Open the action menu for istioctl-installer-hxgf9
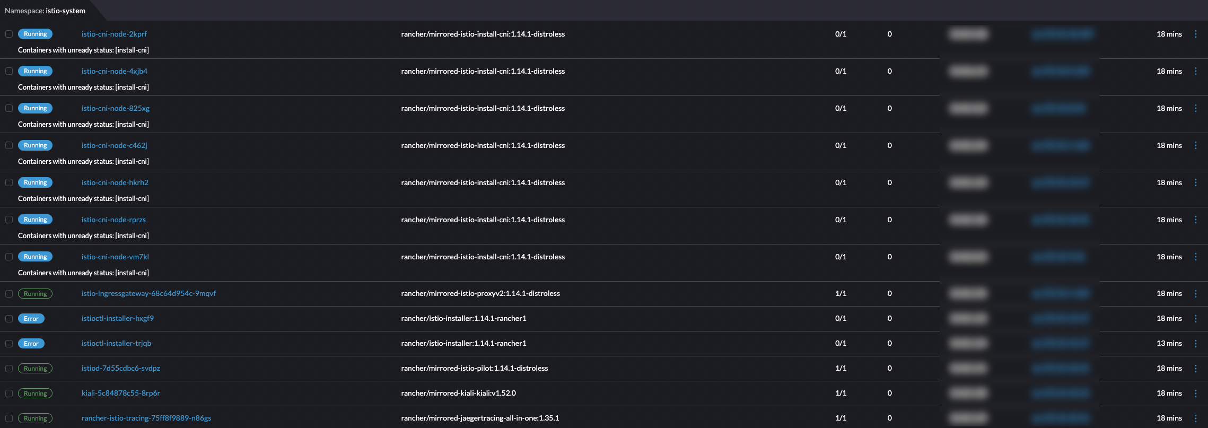The width and height of the screenshot is (1208, 428). [1196, 318]
